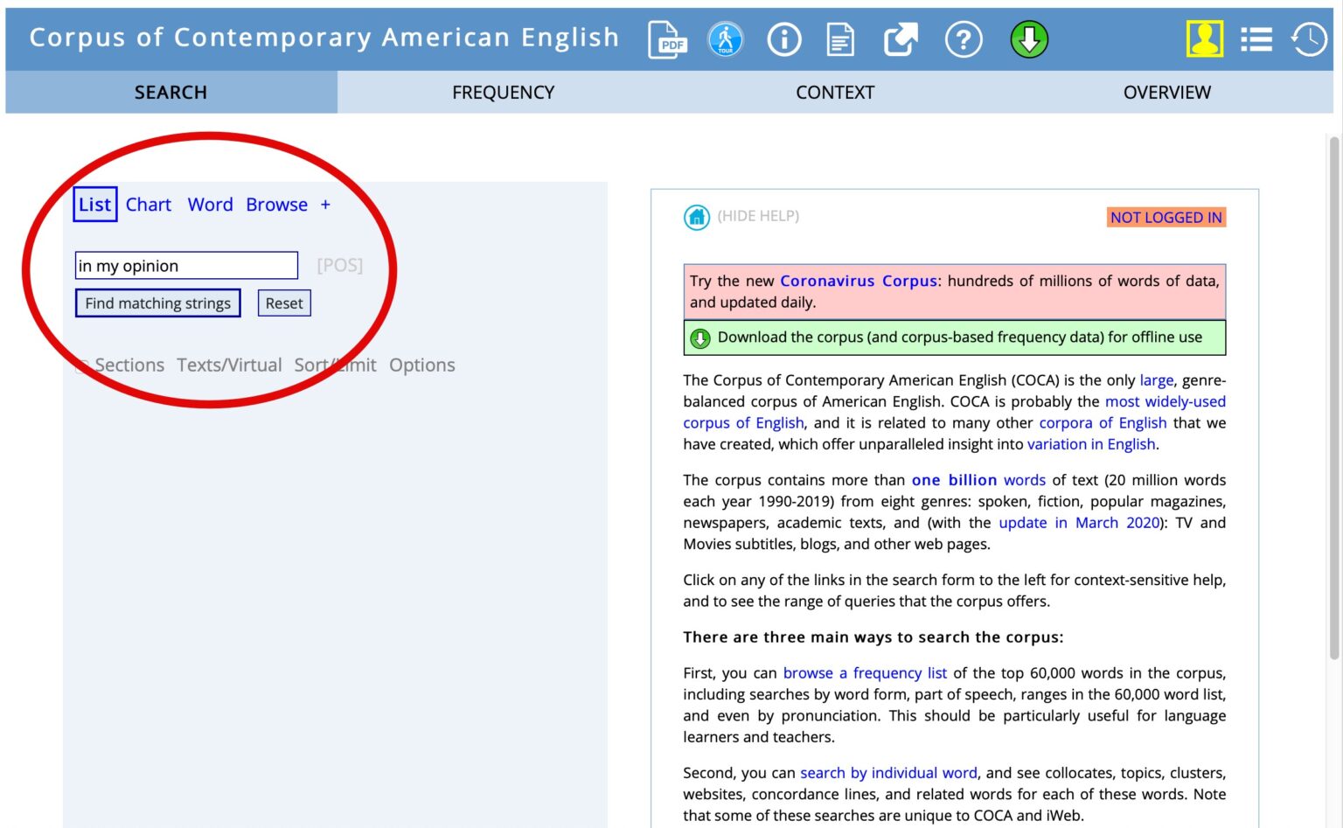The width and height of the screenshot is (1343, 828).
Task: Click the word list icon
Action: 1256,39
